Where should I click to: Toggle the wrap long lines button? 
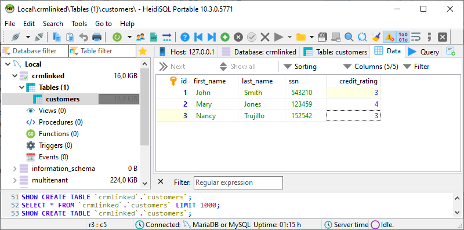pyautogui.click(x=416, y=37)
